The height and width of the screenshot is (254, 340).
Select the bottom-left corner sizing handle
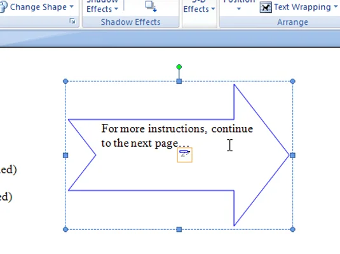[65, 229]
